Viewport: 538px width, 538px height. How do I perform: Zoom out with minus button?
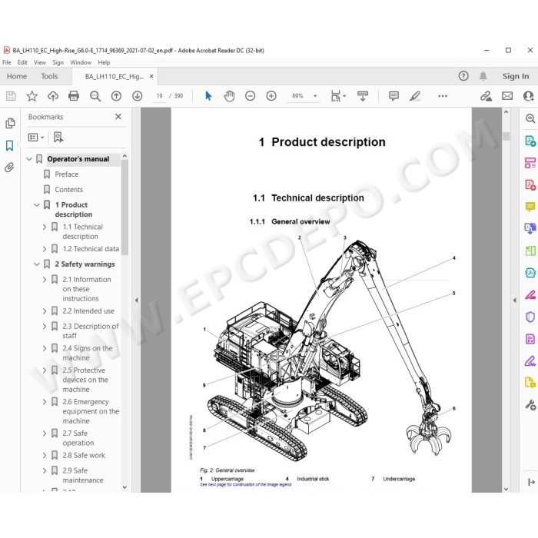pyautogui.click(x=250, y=96)
